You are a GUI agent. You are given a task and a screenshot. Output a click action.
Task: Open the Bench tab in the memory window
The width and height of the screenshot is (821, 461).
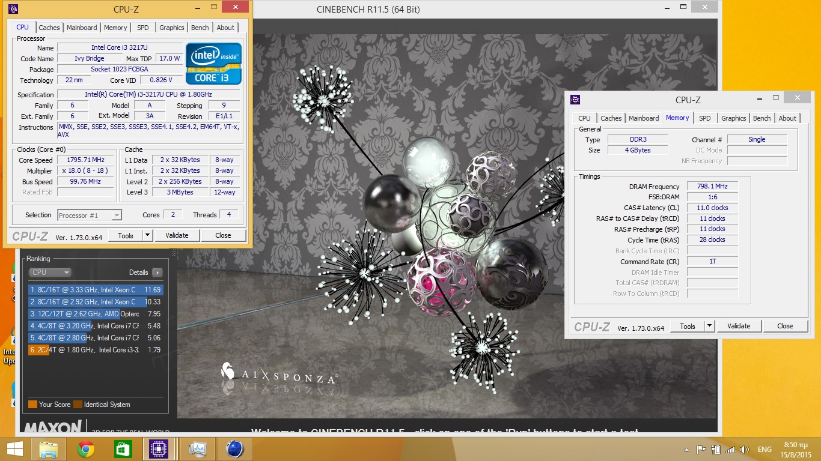click(762, 118)
